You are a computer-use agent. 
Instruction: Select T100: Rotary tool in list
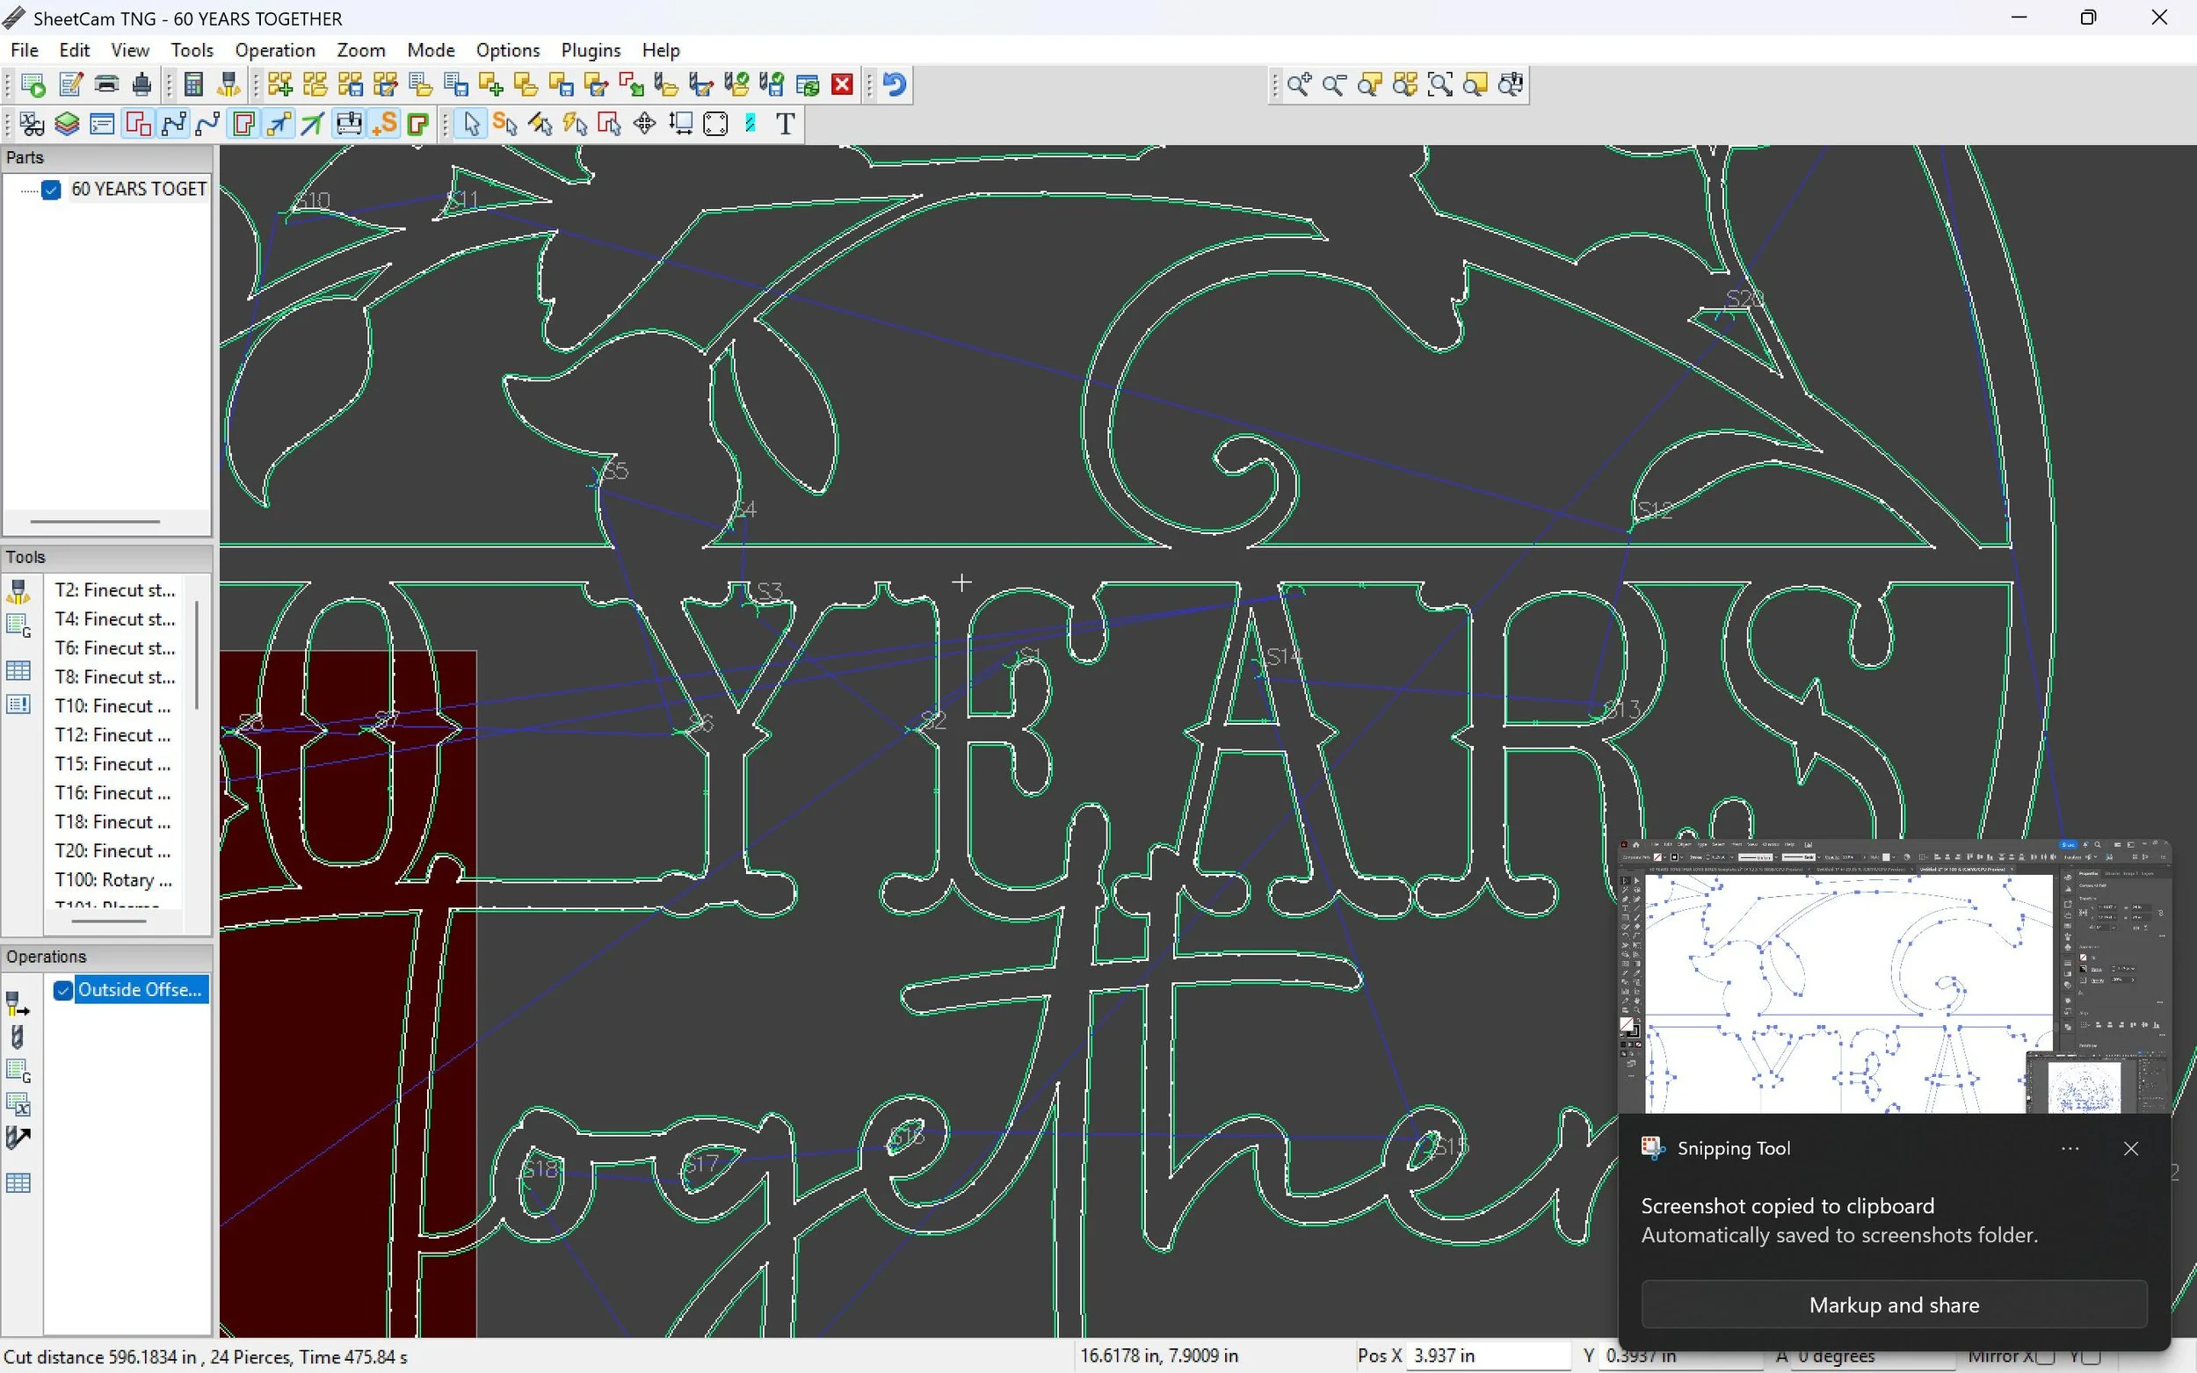click(112, 880)
